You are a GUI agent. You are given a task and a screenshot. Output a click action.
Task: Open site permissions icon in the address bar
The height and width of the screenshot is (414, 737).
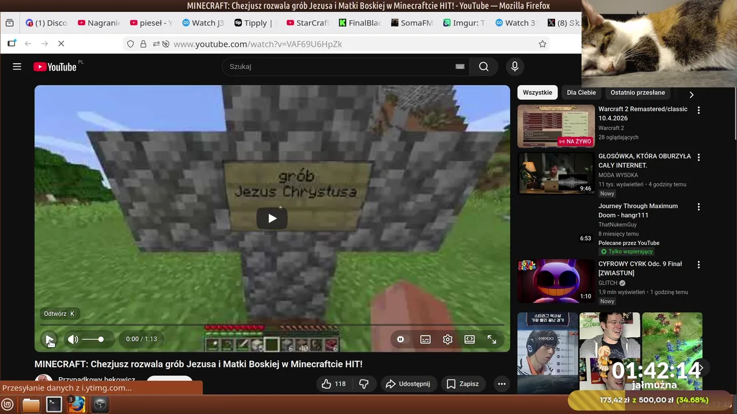[x=156, y=44]
